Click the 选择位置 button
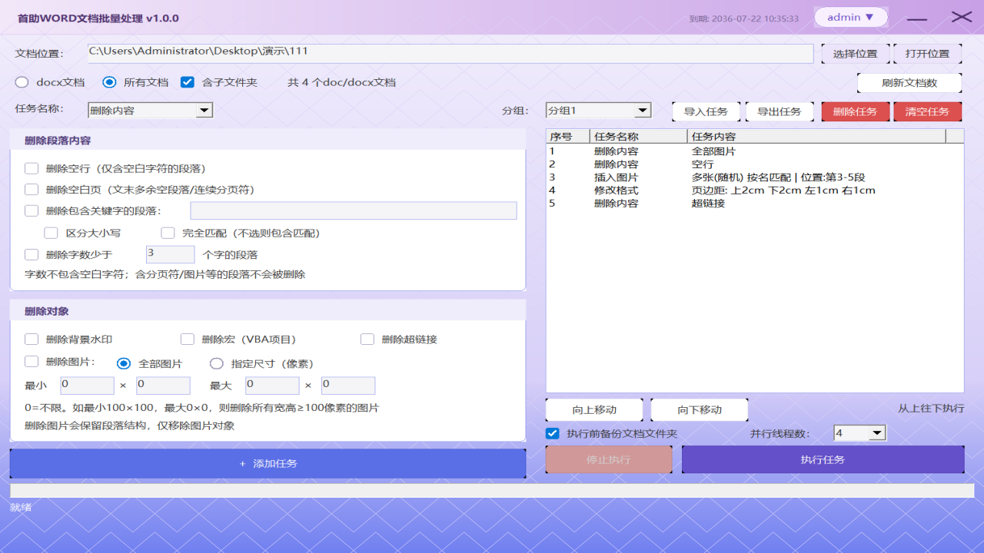Screen dimensions: 984x553 click(856, 54)
